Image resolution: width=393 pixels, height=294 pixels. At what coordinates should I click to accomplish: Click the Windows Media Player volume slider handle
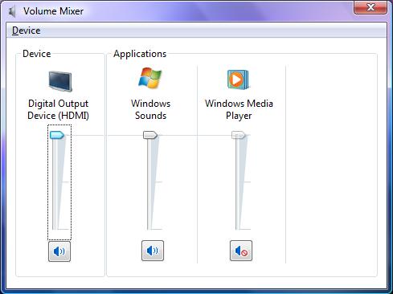point(239,135)
